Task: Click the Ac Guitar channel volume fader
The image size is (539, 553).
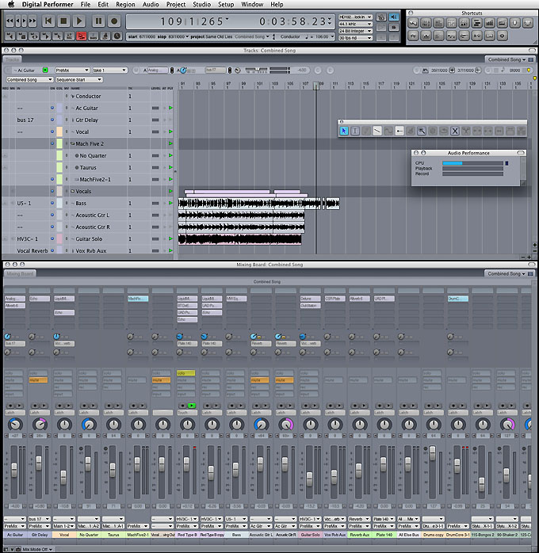Action: 14,470
